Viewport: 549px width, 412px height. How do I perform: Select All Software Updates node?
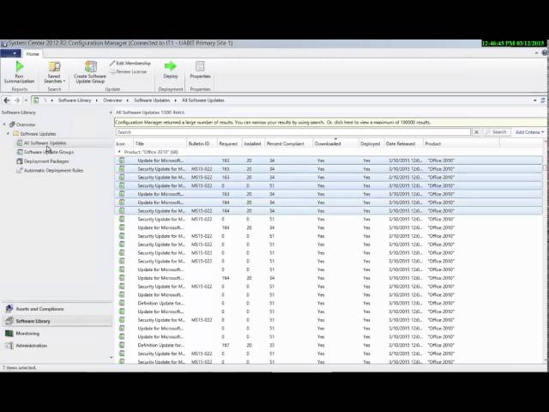[45, 143]
